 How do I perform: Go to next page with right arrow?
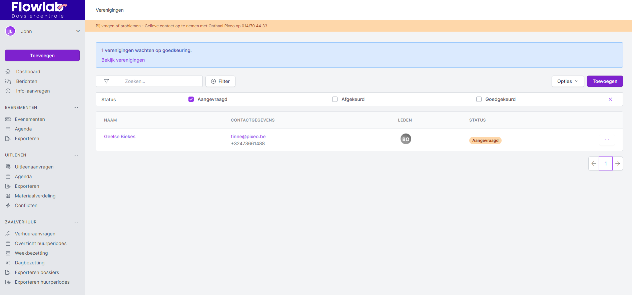click(x=618, y=163)
